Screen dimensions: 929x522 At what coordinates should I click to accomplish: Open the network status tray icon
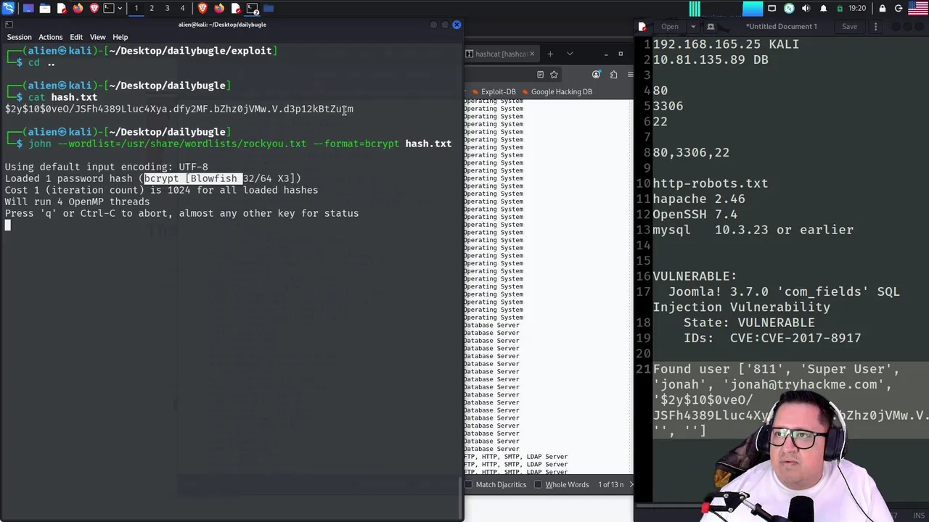point(789,9)
